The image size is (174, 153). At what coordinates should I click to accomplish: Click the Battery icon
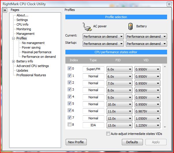130,26
